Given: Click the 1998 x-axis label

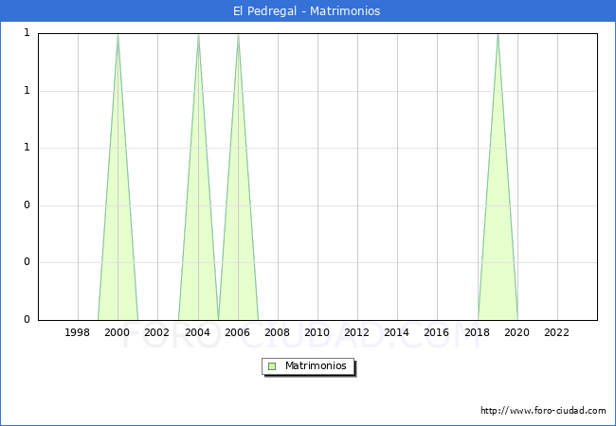Looking at the screenshot, I should click(x=77, y=332).
